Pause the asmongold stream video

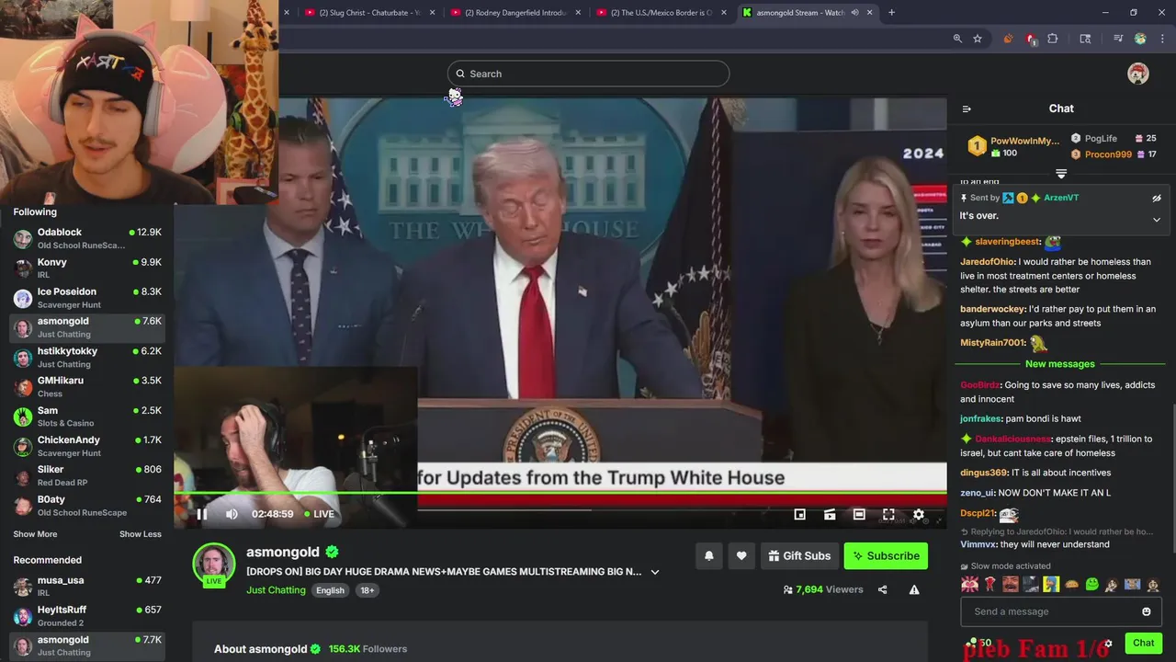click(202, 514)
